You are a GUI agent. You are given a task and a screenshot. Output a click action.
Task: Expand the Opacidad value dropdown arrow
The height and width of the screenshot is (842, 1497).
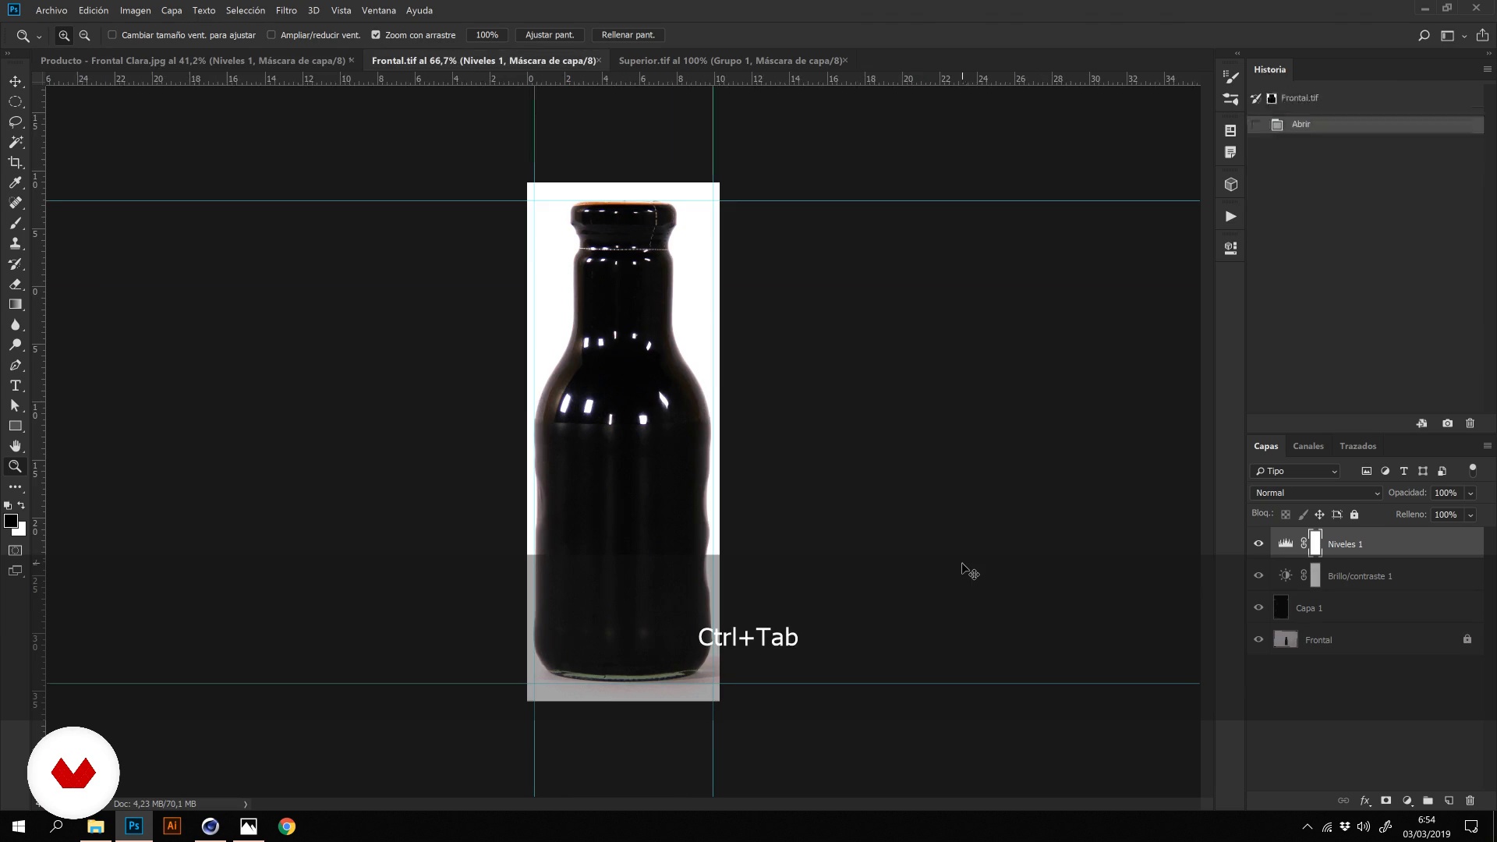(x=1470, y=493)
